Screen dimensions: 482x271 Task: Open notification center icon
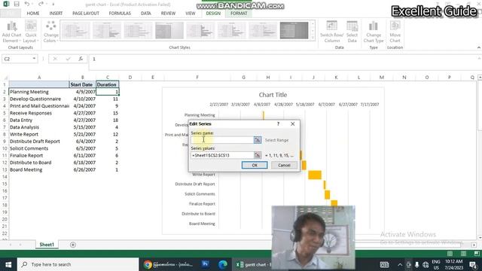(x=473, y=264)
